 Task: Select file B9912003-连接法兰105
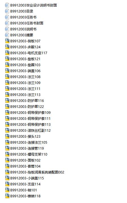29,143
